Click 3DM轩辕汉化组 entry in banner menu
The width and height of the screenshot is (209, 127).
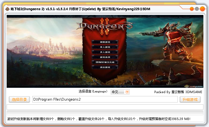105,62
